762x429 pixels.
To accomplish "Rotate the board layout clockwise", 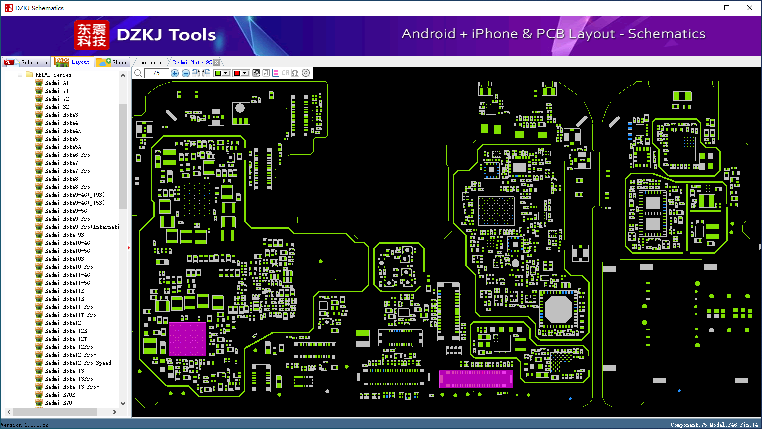I will (196, 73).
